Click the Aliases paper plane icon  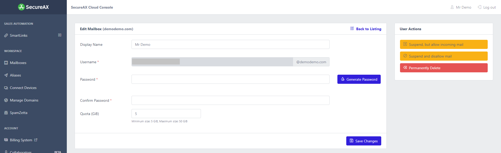pos(6,75)
